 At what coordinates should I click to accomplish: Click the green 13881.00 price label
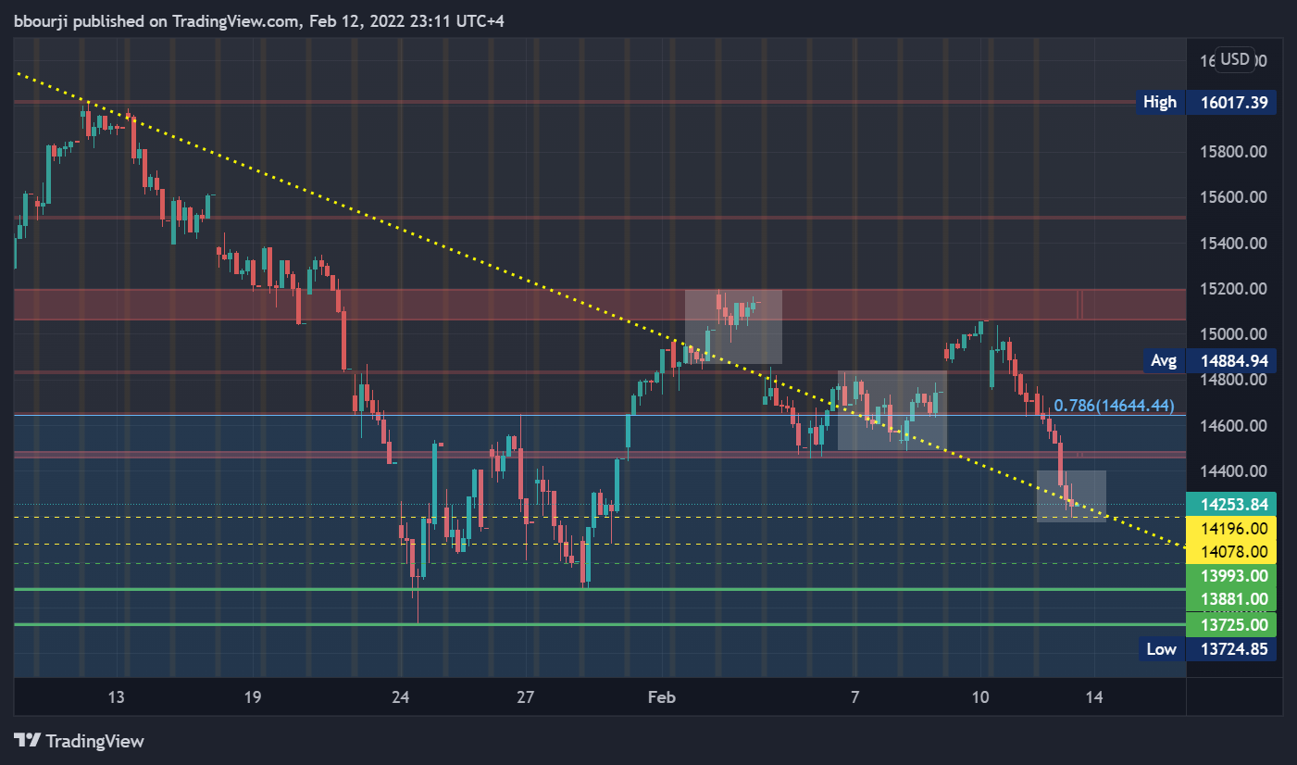click(x=1233, y=598)
